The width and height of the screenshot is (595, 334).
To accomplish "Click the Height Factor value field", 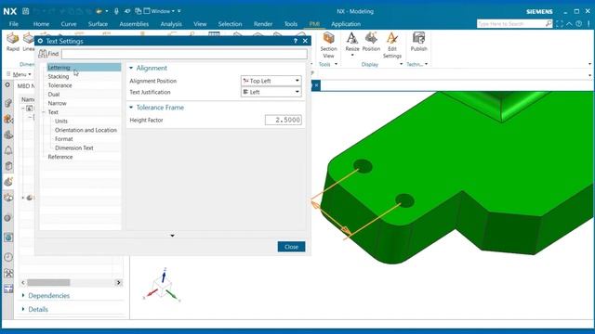I will point(284,120).
